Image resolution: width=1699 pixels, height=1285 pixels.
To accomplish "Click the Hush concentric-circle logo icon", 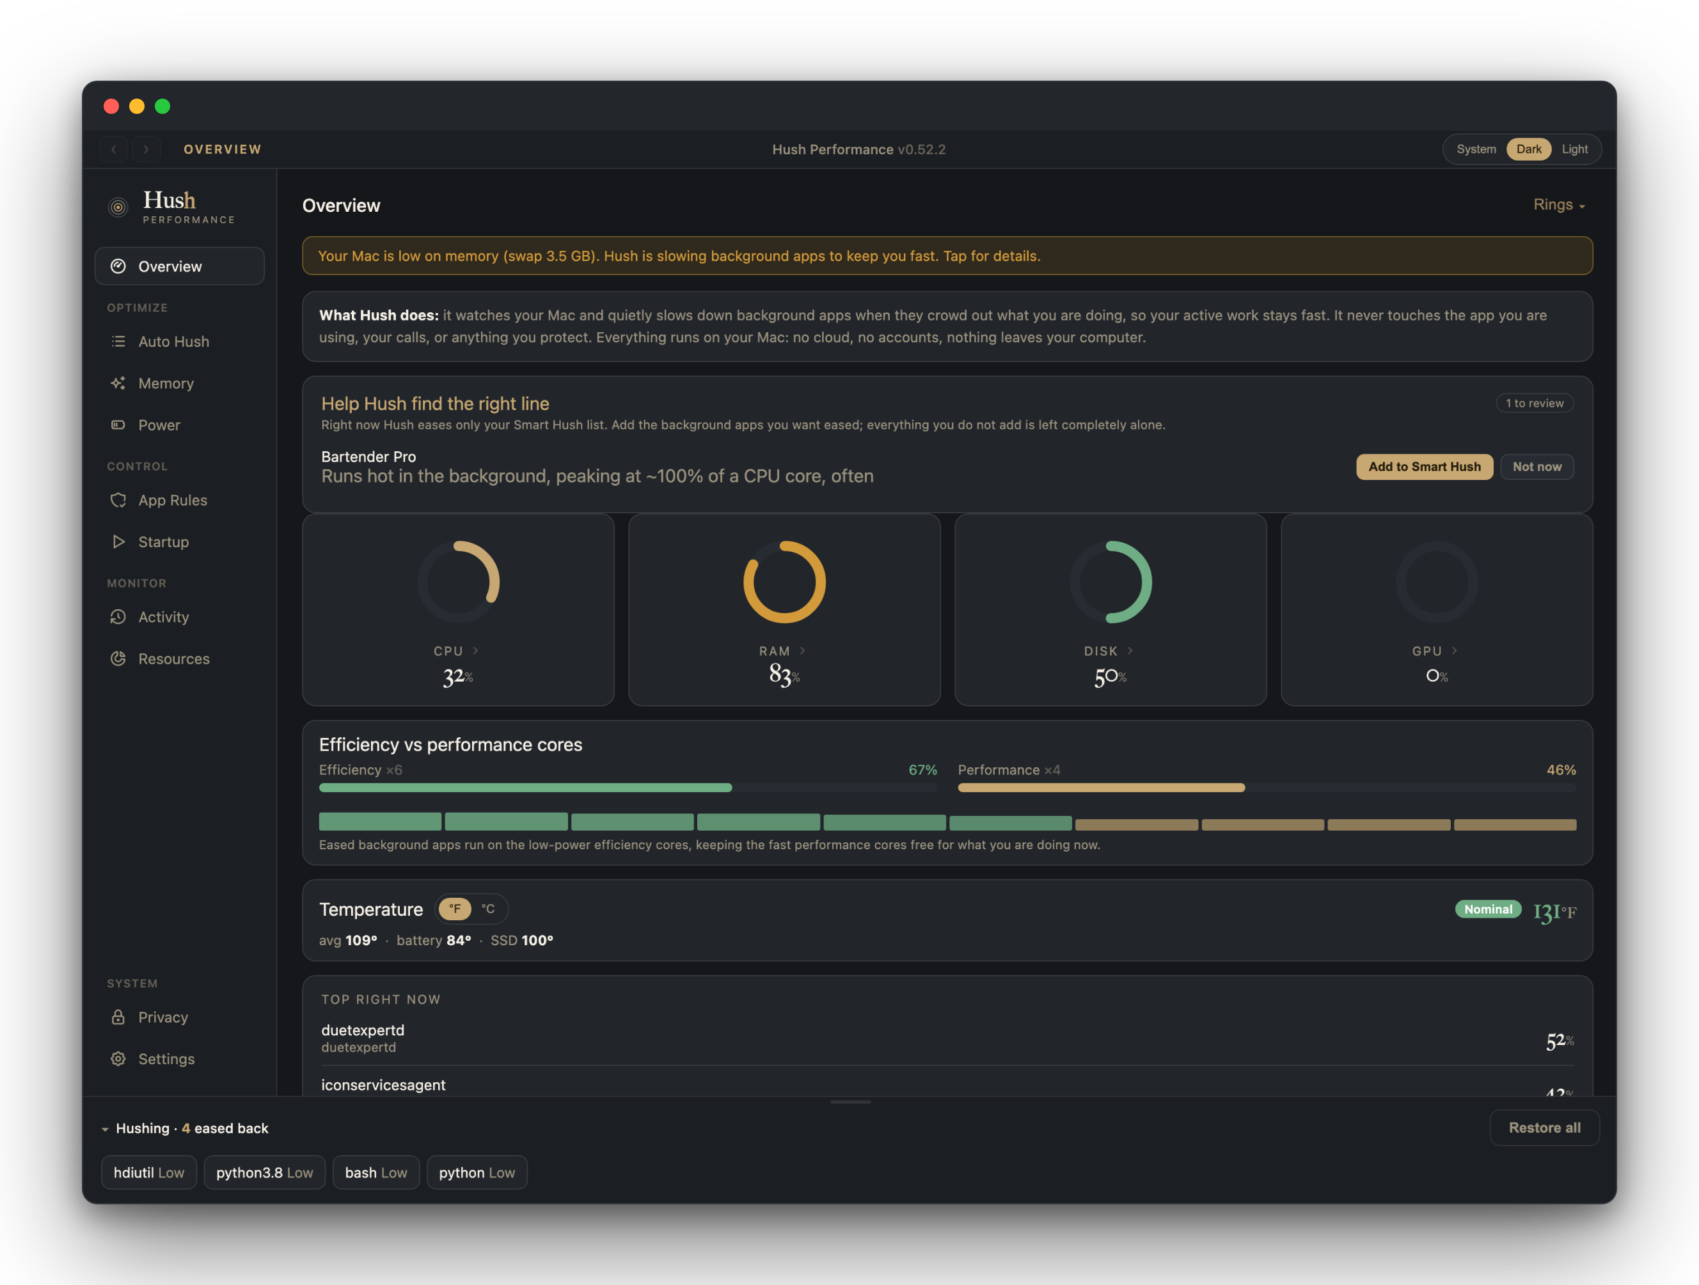I will point(118,207).
